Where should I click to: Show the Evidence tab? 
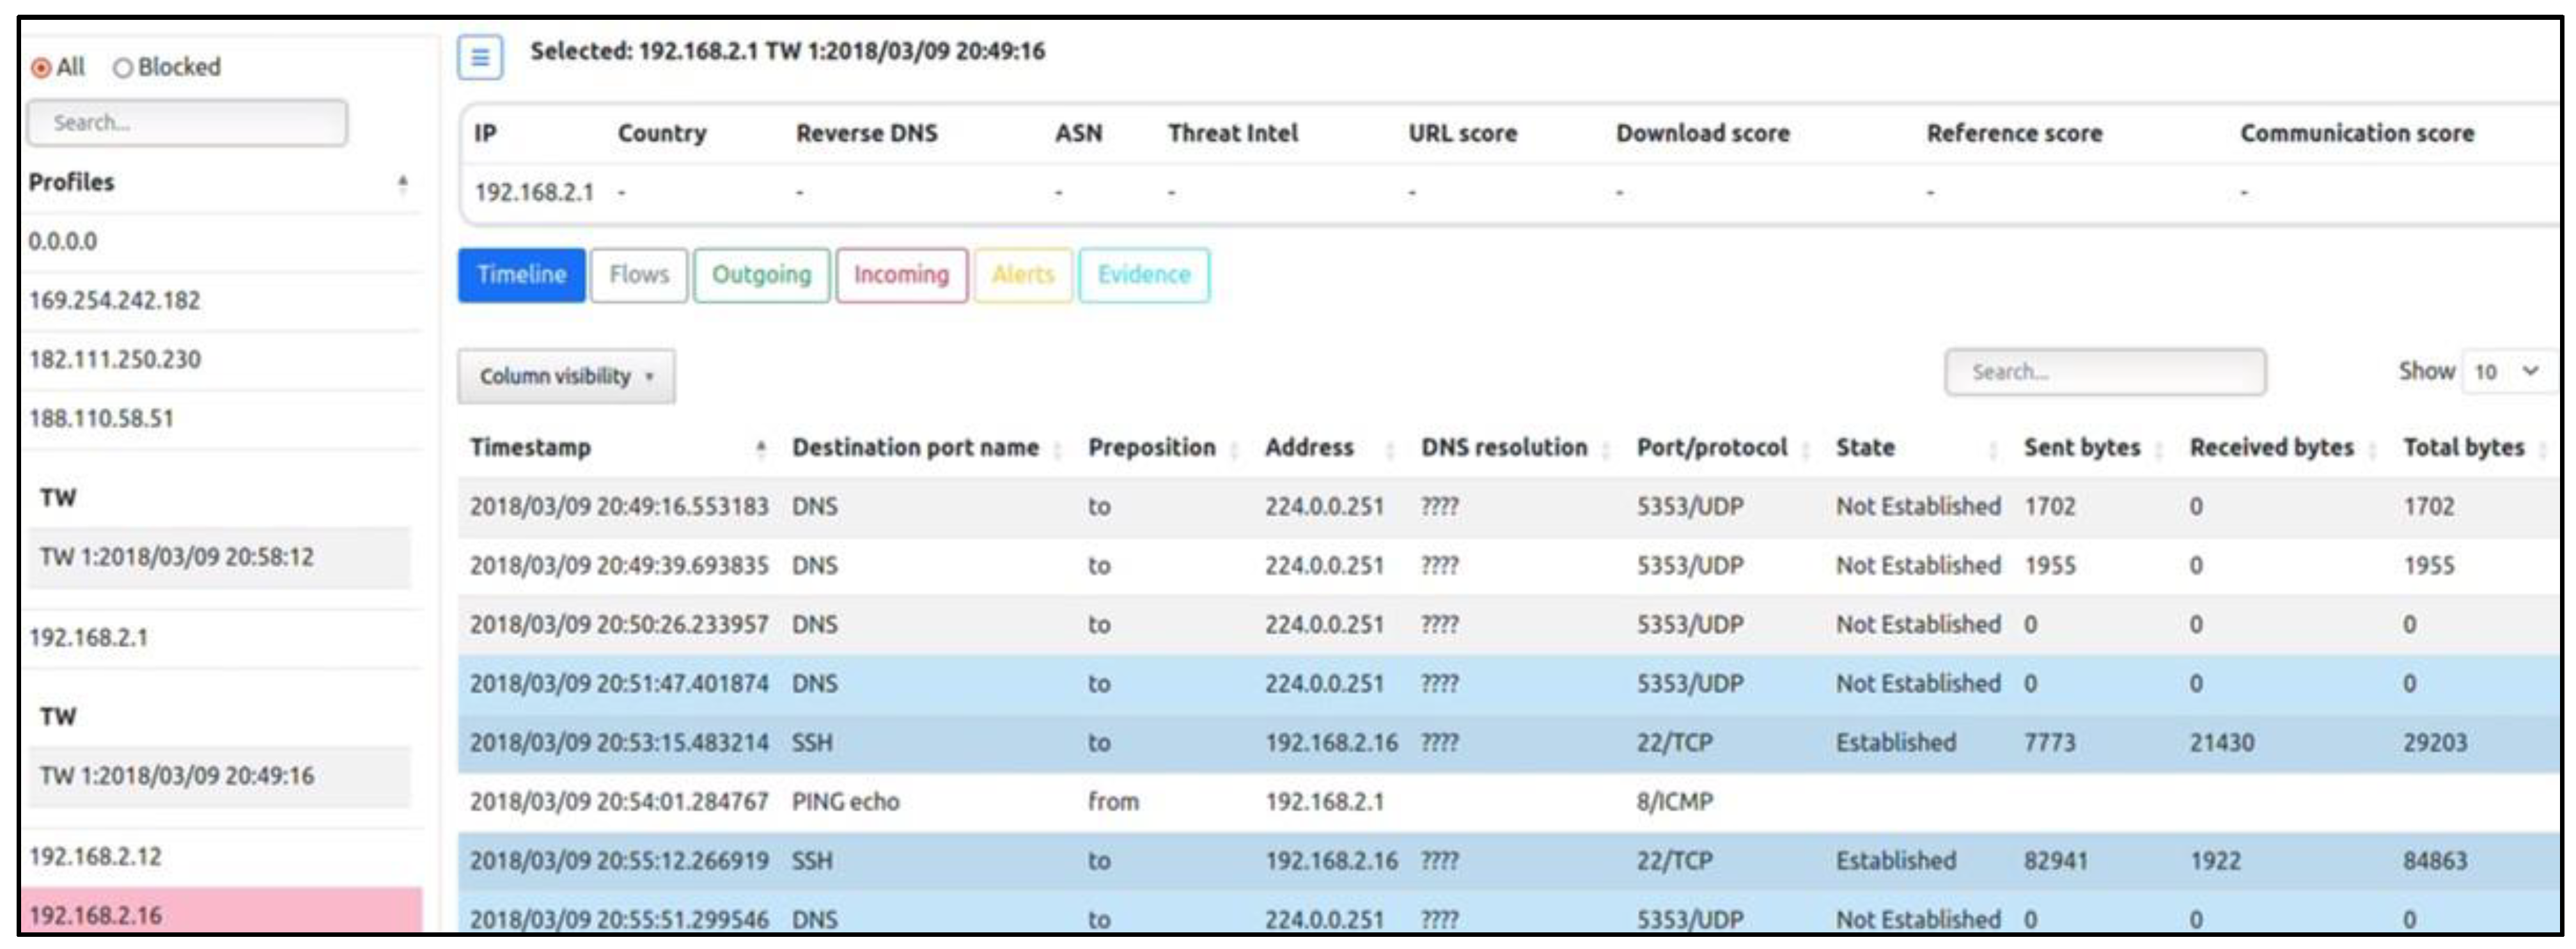(x=1143, y=275)
